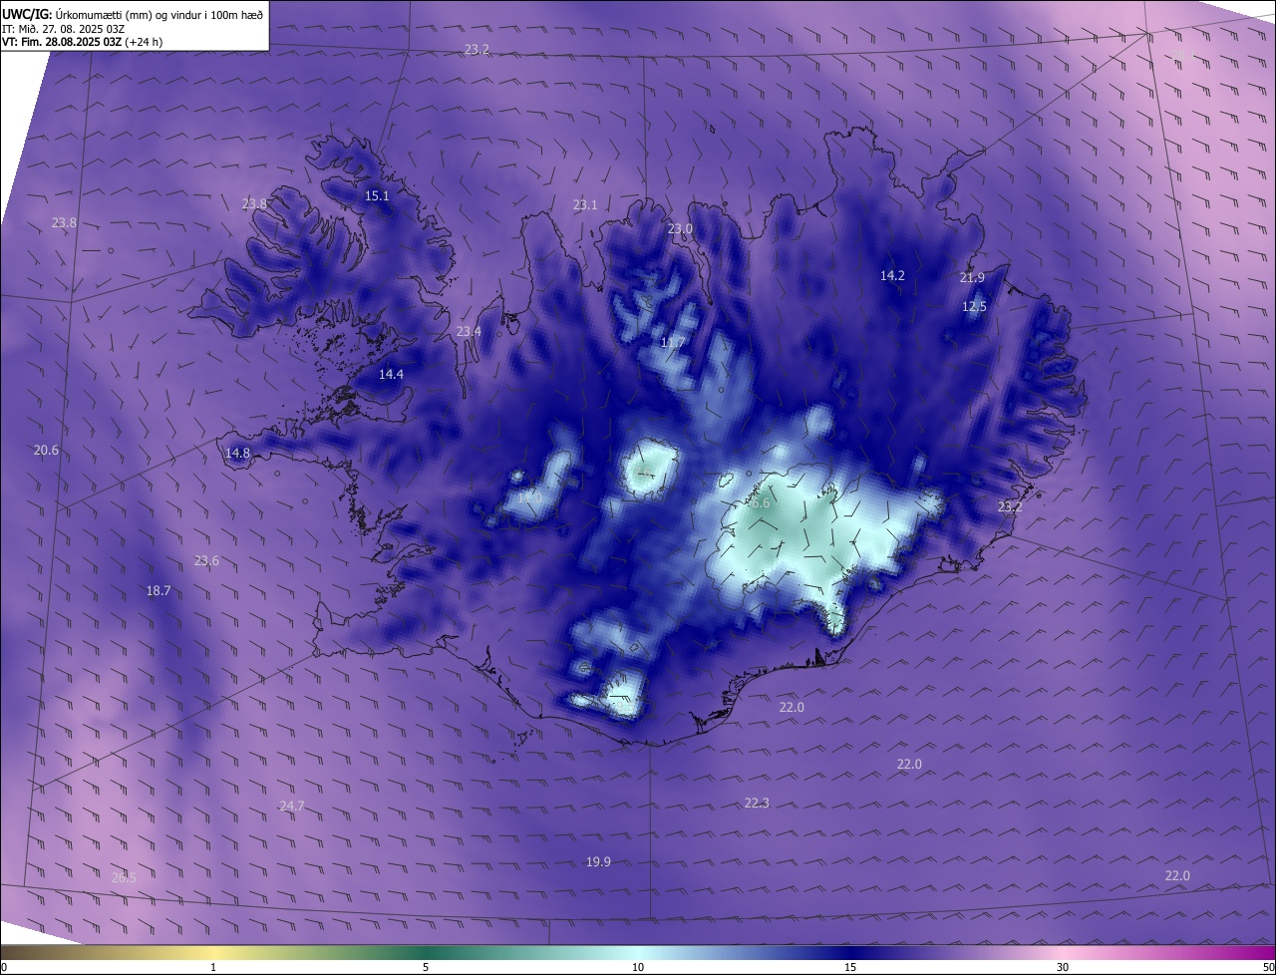Click the 21.9 value on the map

[x=972, y=278]
